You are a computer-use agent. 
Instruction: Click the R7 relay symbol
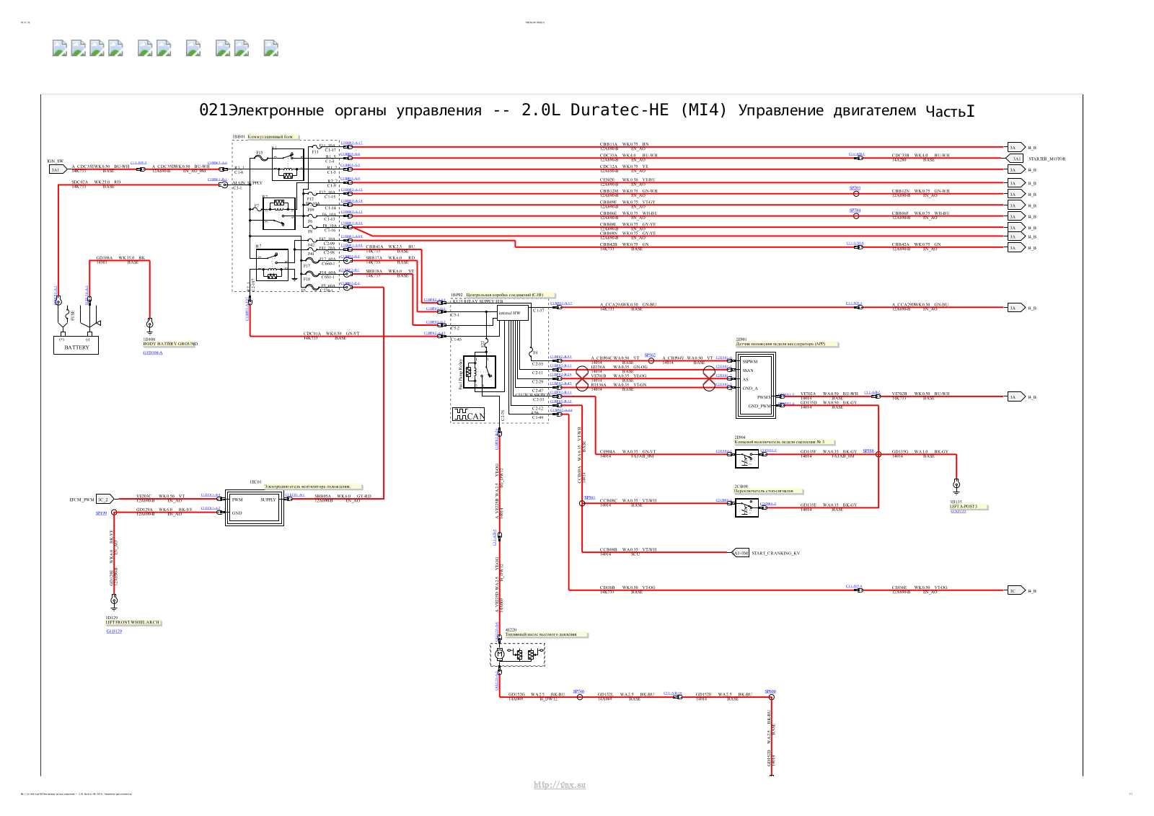[272, 265]
